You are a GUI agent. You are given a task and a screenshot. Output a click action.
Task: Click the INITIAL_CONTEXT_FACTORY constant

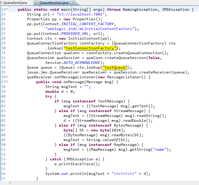click(88, 24)
